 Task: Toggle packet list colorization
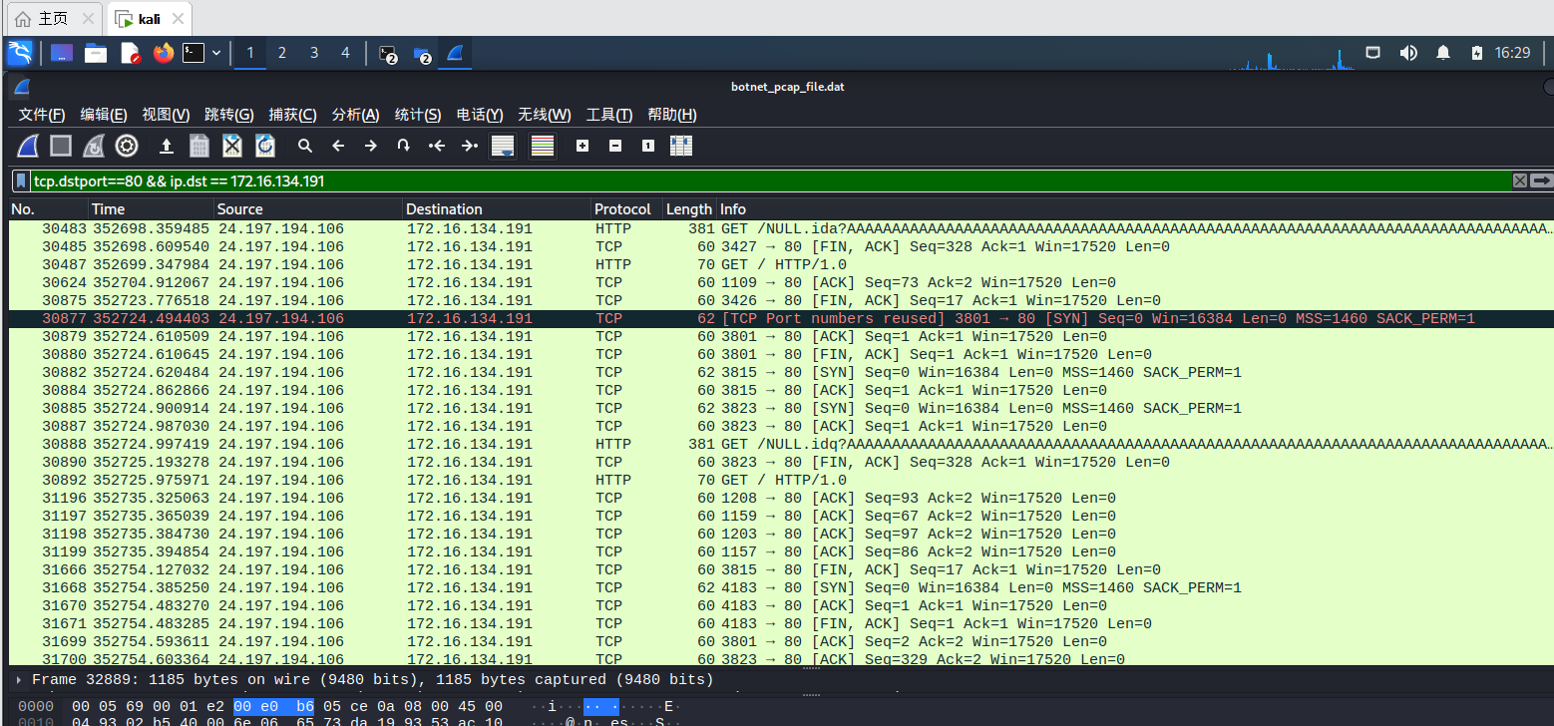pos(543,146)
